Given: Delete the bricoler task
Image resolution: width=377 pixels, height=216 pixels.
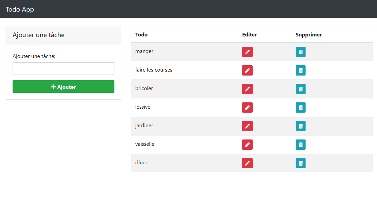Looking at the screenshot, I should point(300,89).
